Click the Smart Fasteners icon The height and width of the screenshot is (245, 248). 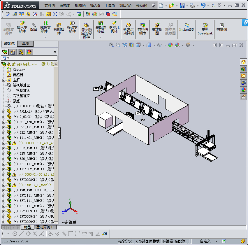tap(59, 29)
